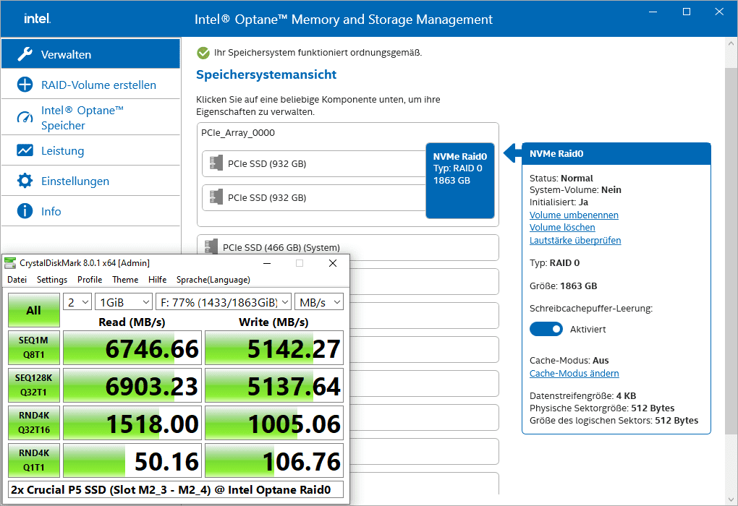Start the SEQ1M Q8T1 test
The height and width of the screenshot is (506, 738).
[34, 348]
